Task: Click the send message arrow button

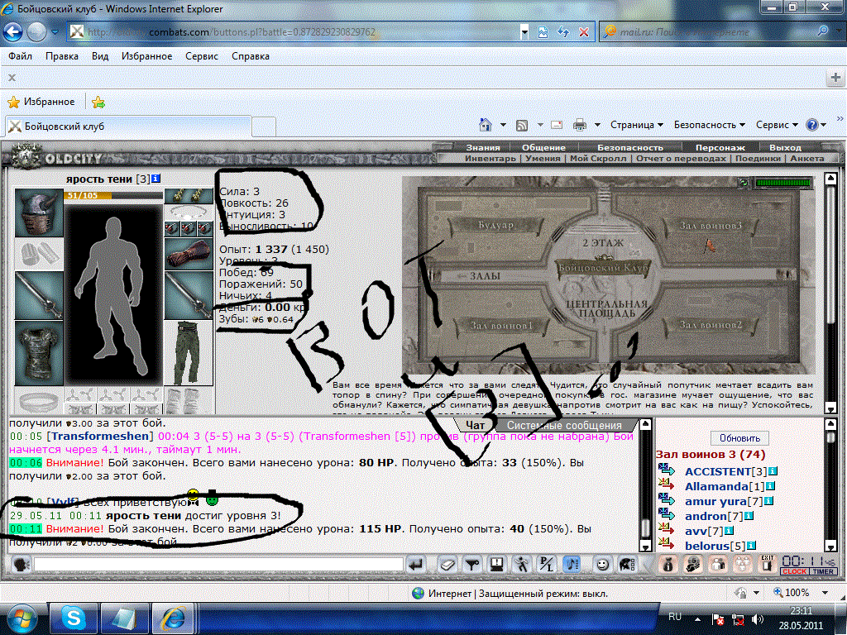Action: [x=417, y=565]
